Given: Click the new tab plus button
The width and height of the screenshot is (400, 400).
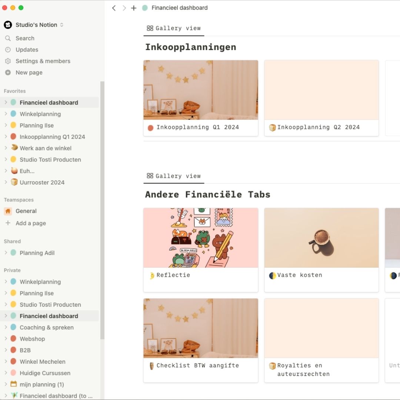Looking at the screenshot, I should click(x=133, y=7).
